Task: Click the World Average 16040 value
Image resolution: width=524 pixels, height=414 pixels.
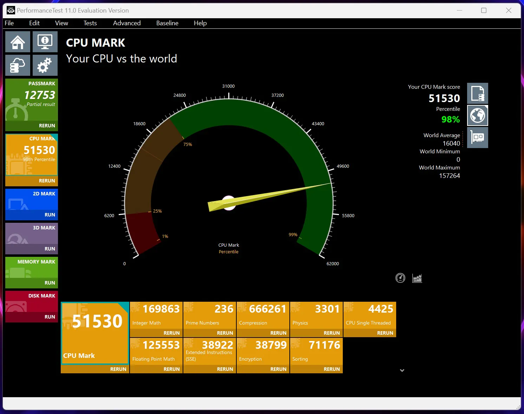Action: coord(451,143)
